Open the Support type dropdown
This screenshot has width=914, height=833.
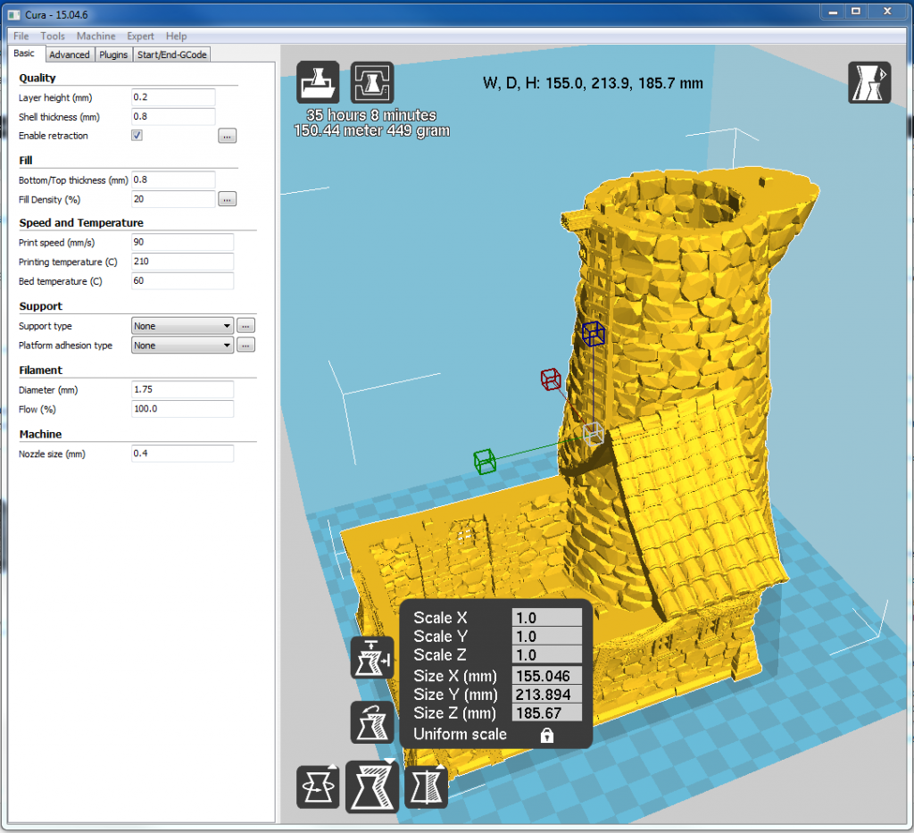pos(182,327)
